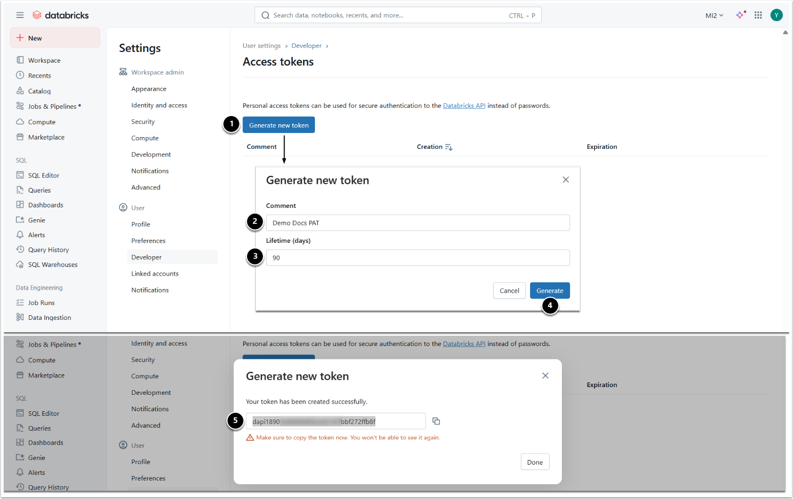This screenshot has height=499, width=793.
Task: Click Done in the token created dialog
Action: [x=535, y=462]
